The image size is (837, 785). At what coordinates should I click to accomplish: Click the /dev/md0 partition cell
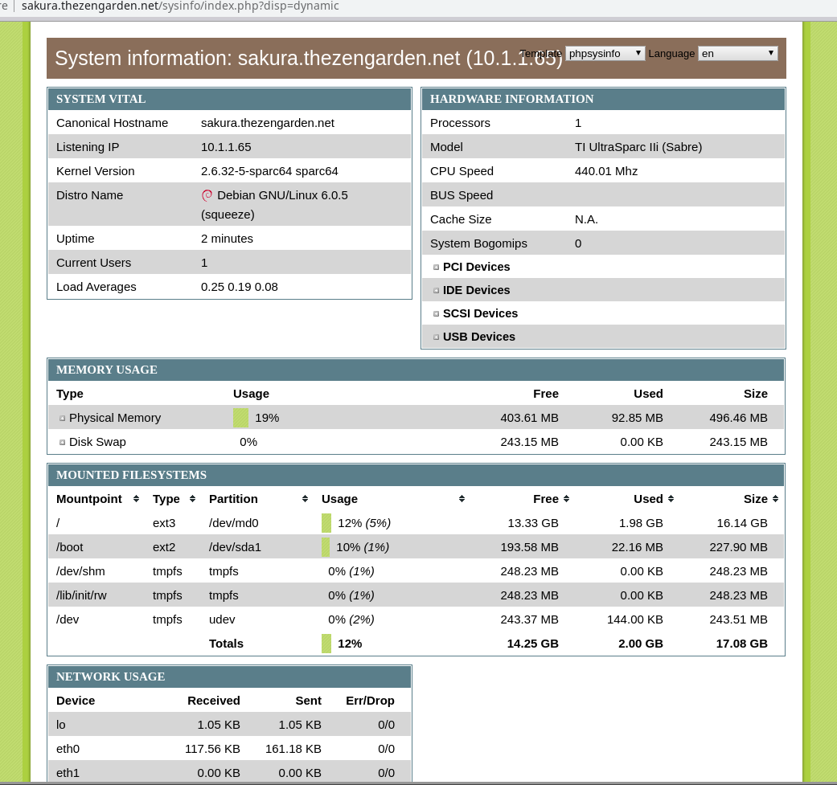coord(234,523)
